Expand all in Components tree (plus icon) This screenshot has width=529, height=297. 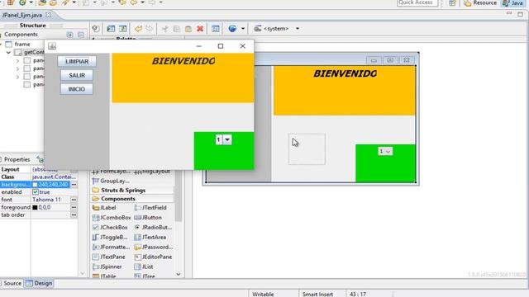[x=69, y=35]
